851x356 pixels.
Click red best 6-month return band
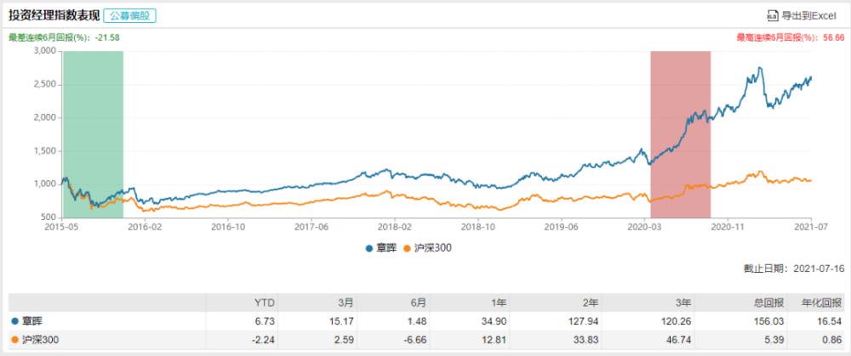[680, 134]
